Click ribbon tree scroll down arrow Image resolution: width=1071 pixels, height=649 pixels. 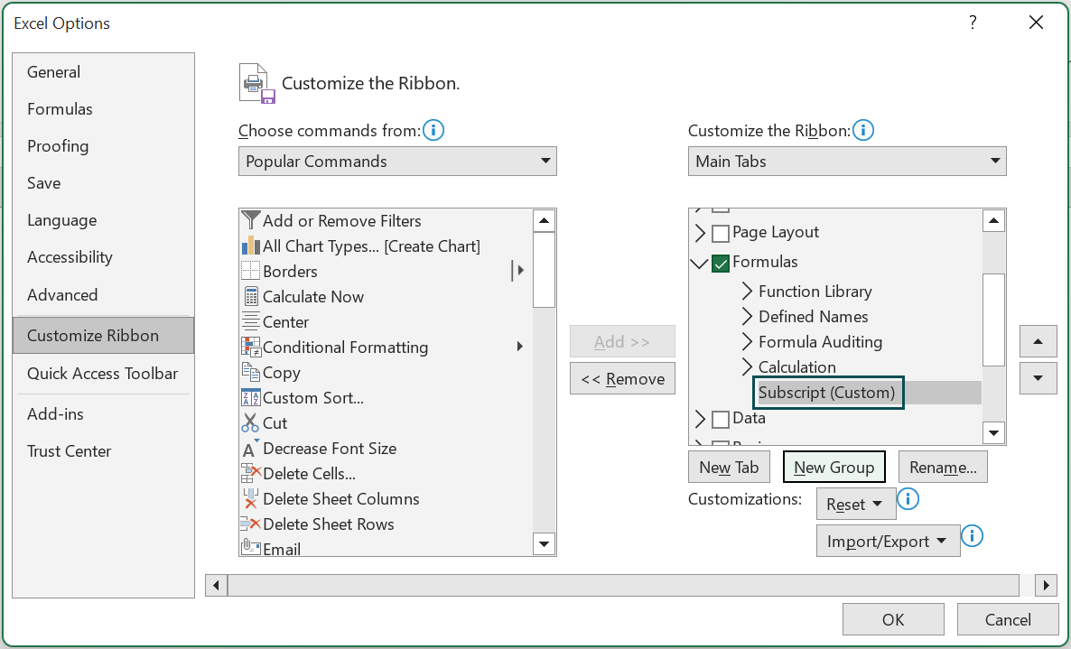994,432
